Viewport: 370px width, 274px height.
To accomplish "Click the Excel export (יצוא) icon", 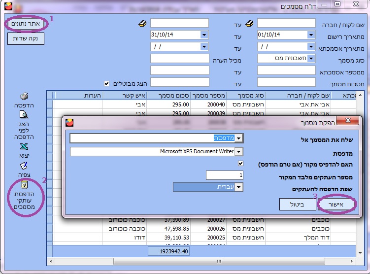I will tap(24, 146).
